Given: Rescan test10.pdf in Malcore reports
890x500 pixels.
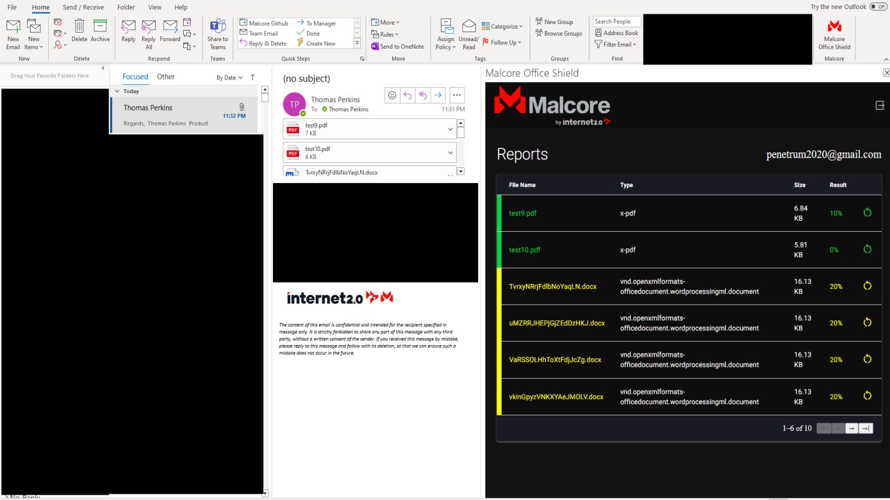Looking at the screenshot, I should coord(867,249).
